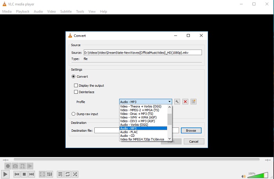274x179 pixels.
Task: Toggle fullscreen video icon
Action: pyautogui.click(x=42, y=174)
